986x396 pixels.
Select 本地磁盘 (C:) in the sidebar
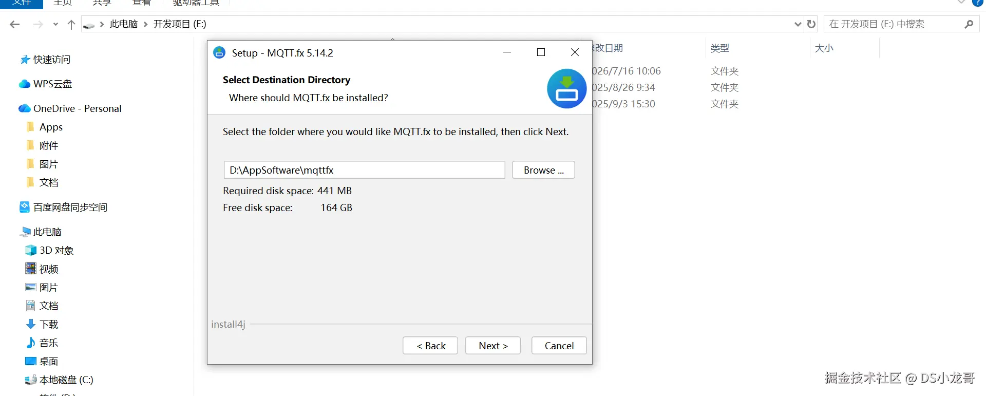tap(60, 380)
